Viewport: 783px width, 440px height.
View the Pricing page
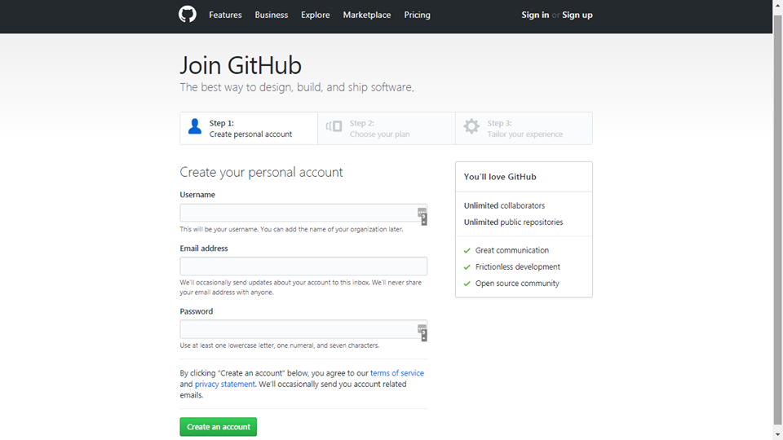tap(417, 15)
